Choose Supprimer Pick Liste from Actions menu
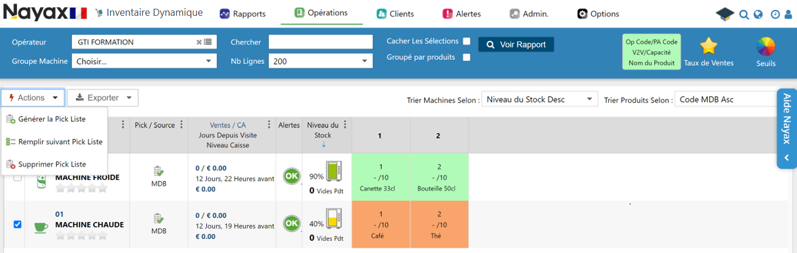 pyautogui.click(x=52, y=165)
